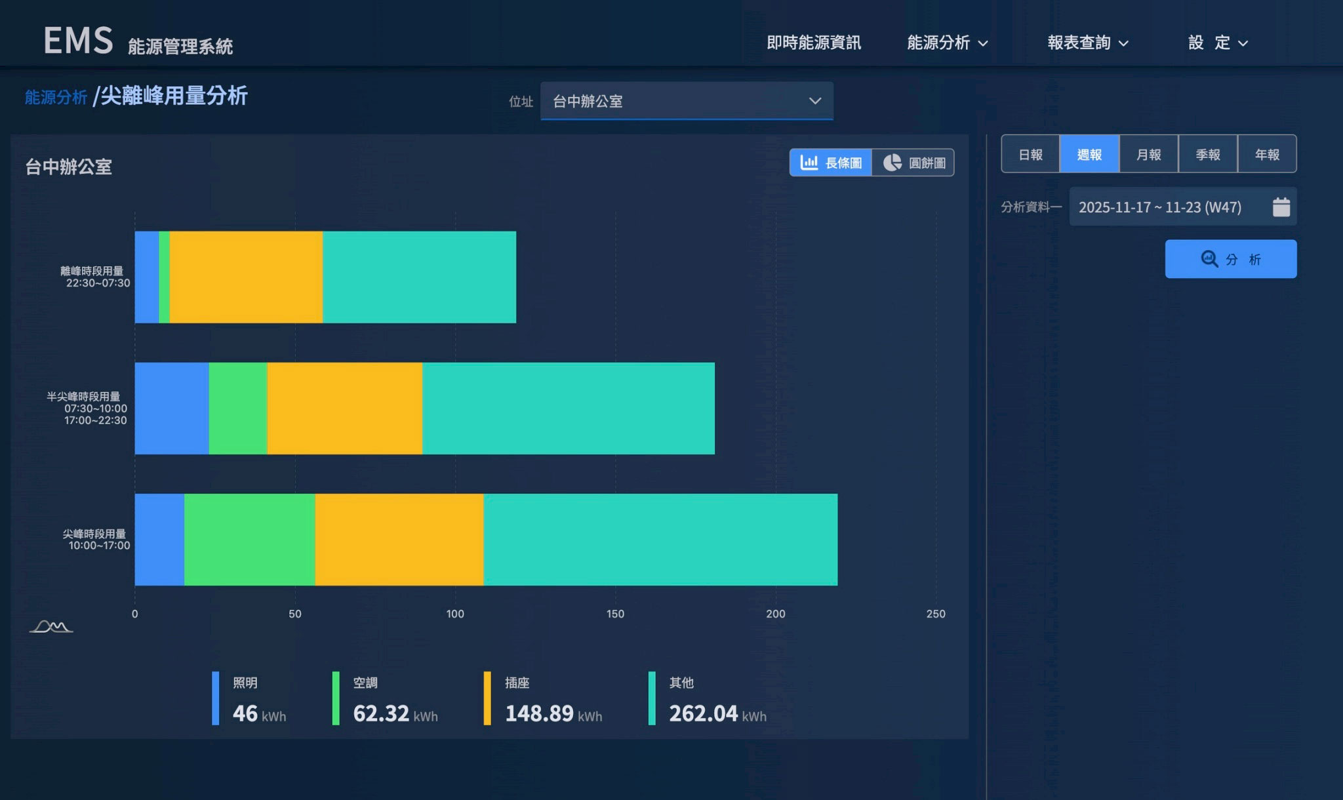Click the yellow 插座 legend swatch
This screenshot has width=1343, height=800.
(487, 698)
